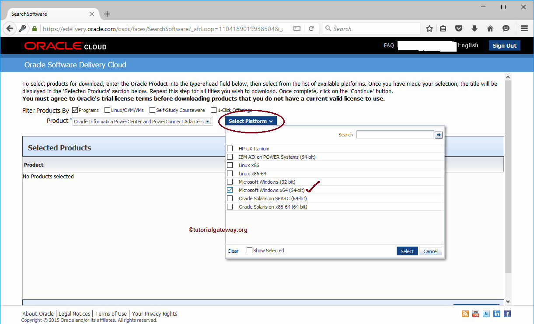
Task: Click the page vertical scrollbar thumb
Action: point(508,177)
